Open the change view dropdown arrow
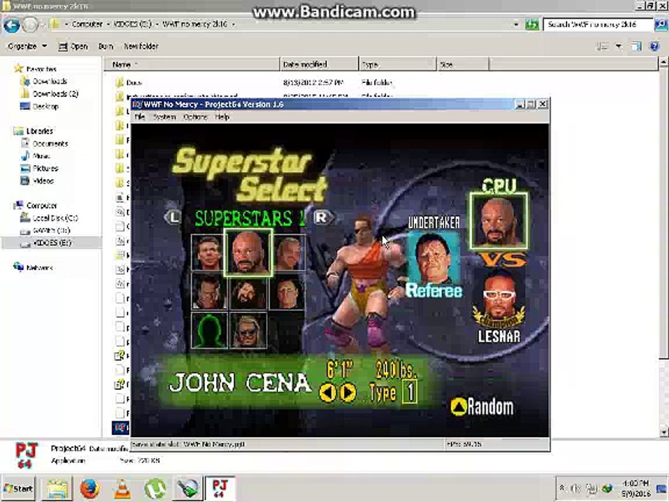The height and width of the screenshot is (502, 669). 619,47
